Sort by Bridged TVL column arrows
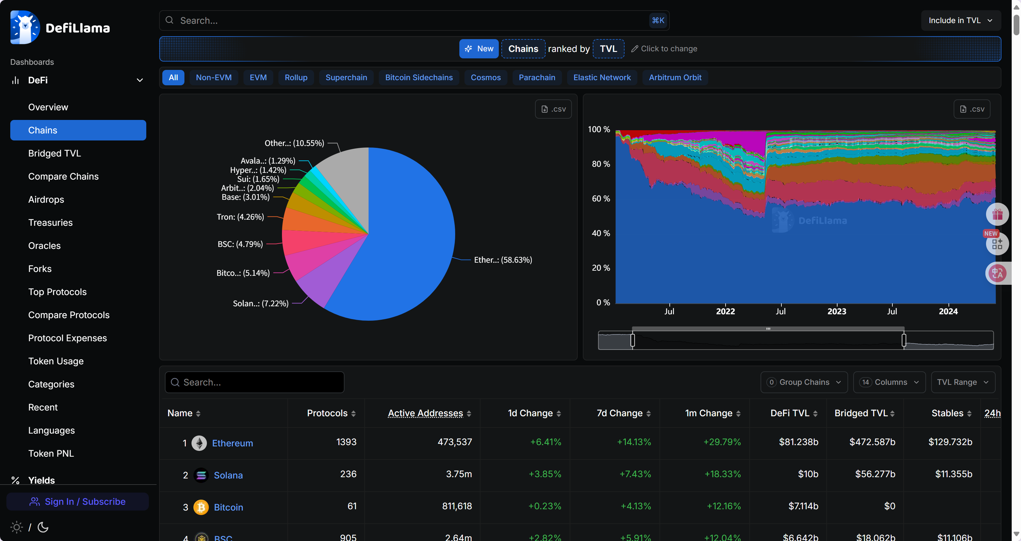This screenshot has width=1021, height=541. tap(892, 414)
